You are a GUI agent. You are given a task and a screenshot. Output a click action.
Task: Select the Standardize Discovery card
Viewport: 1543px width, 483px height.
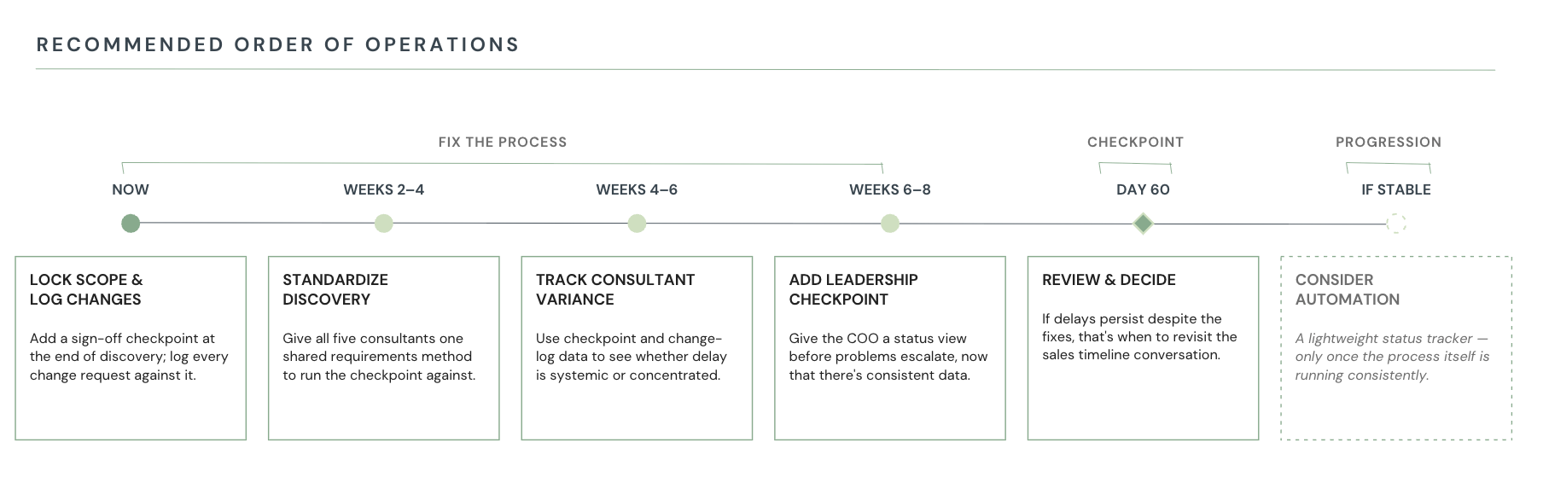pos(384,348)
